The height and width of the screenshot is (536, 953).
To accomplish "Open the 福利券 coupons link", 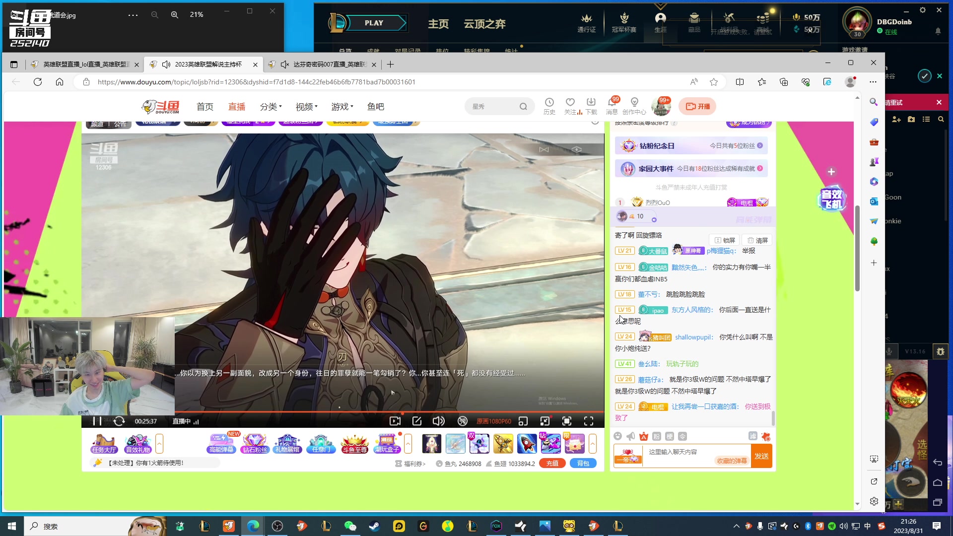I will 410,464.
